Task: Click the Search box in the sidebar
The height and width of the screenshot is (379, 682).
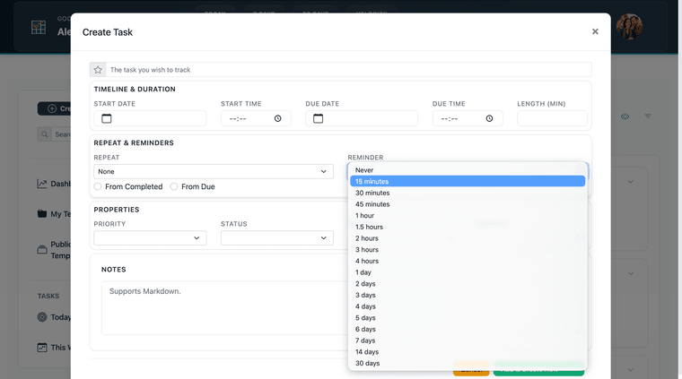Action: [61, 134]
